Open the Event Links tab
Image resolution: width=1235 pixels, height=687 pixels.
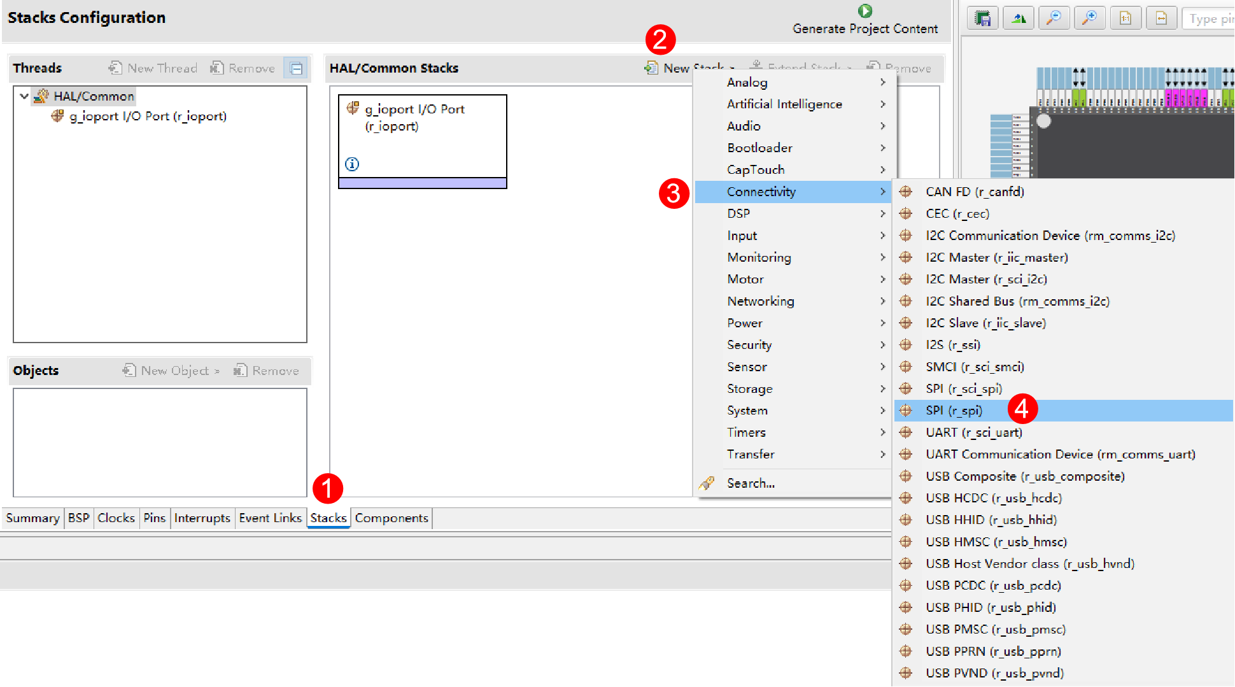(x=270, y=518)
